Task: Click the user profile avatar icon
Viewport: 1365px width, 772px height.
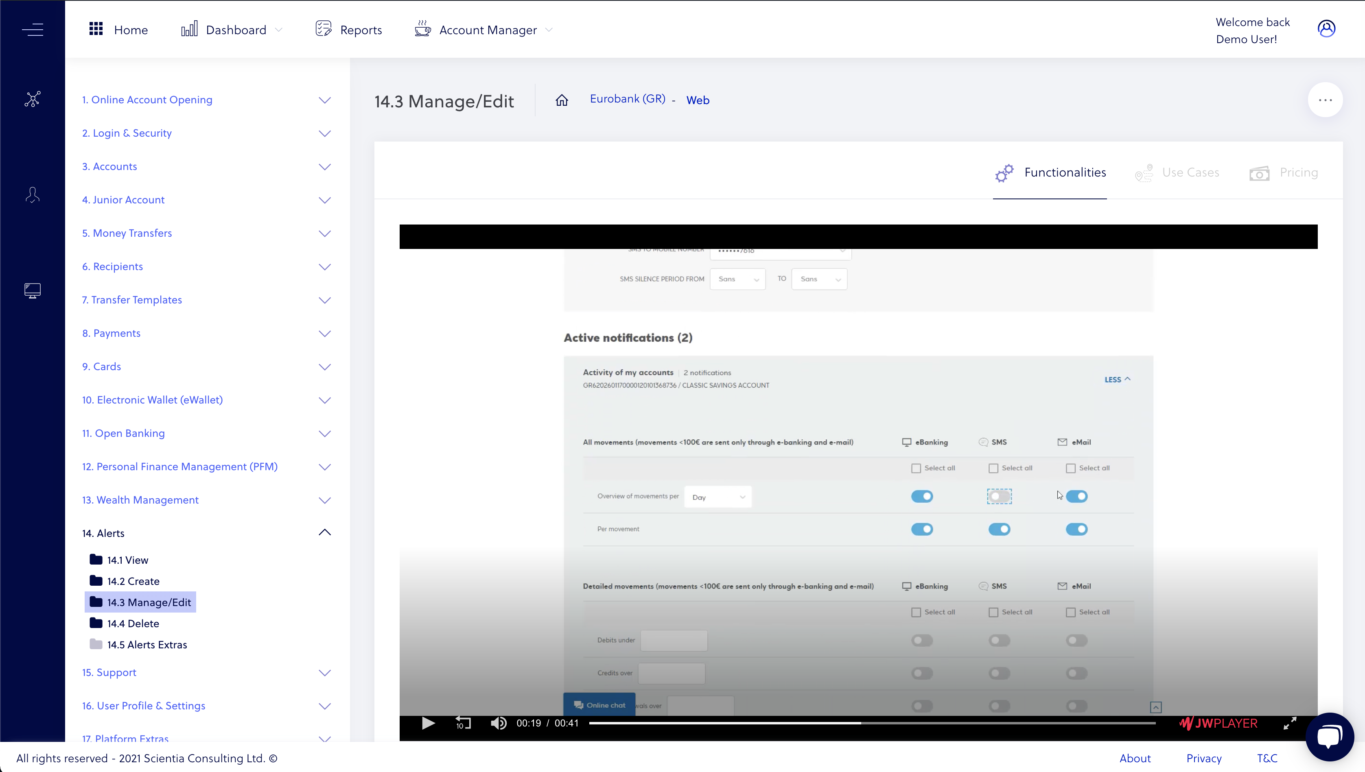Action: coord(1325,28)
